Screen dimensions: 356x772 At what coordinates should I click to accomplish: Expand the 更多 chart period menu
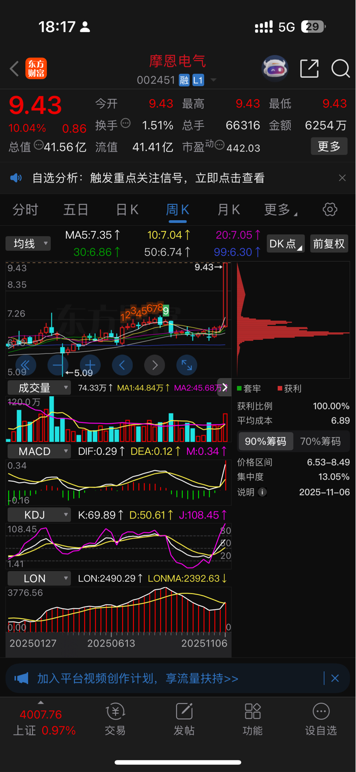tap(281, 210)
